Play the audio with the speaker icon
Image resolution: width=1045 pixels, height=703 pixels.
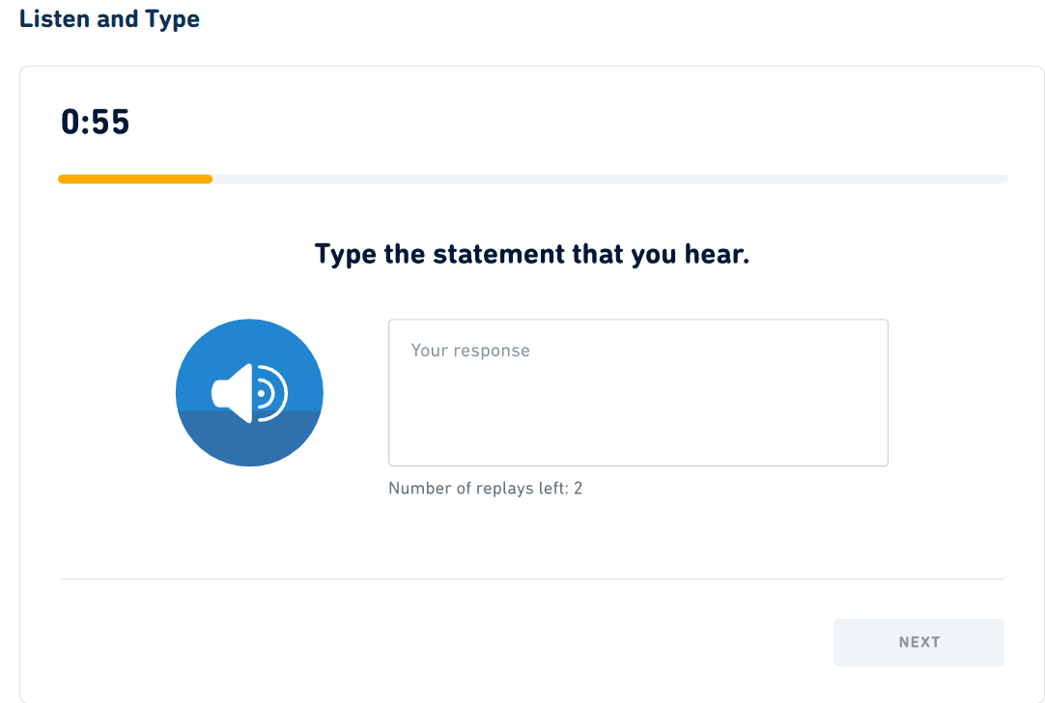pos(249,392)
